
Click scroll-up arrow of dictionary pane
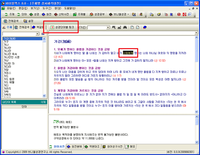point(197,117)
